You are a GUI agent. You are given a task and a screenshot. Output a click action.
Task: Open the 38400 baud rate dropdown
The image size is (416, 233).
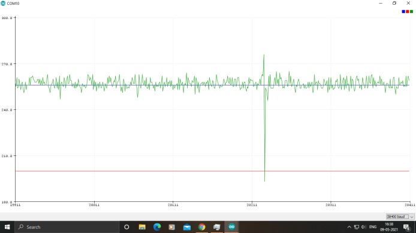(x=400, y=217)
